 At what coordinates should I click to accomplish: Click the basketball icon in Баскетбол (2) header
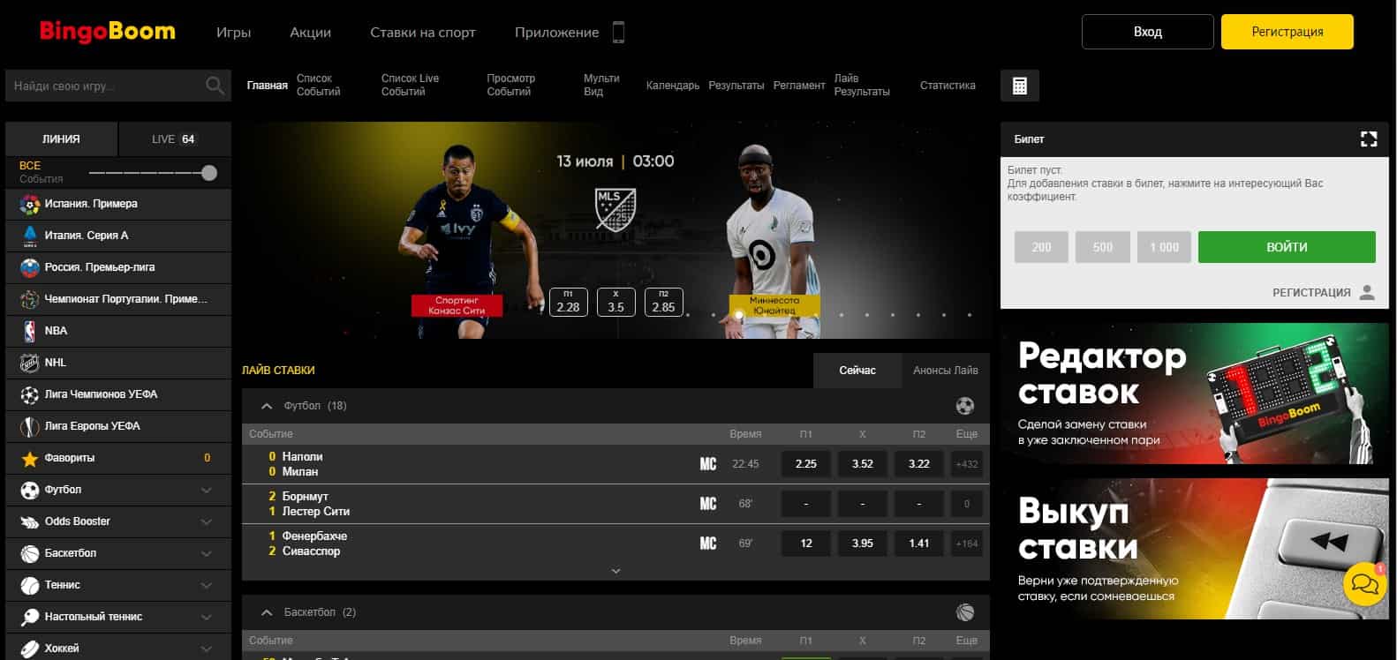(x=965, y=612)
